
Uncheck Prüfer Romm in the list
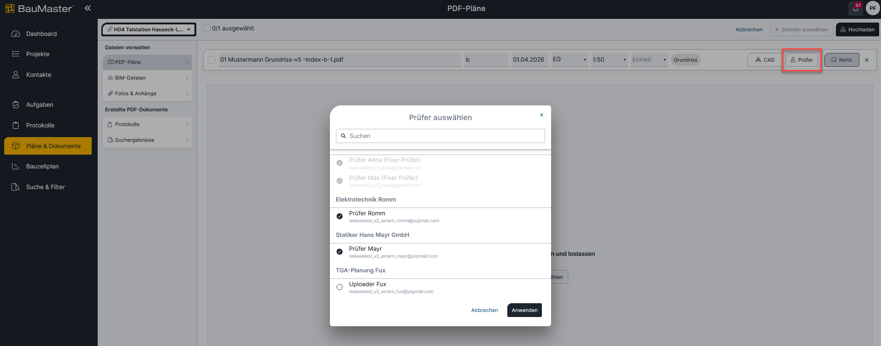click(x=340, y=216)
